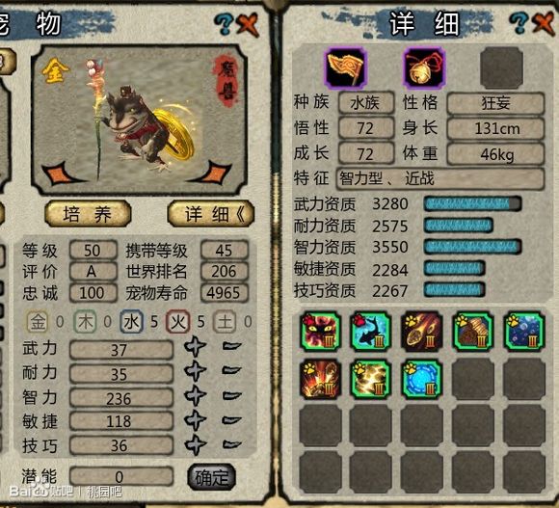The width and height of the screenshot is (559, 508).
Task: Increase 智力 with the plus button
Action: click(x=195, y=396)
